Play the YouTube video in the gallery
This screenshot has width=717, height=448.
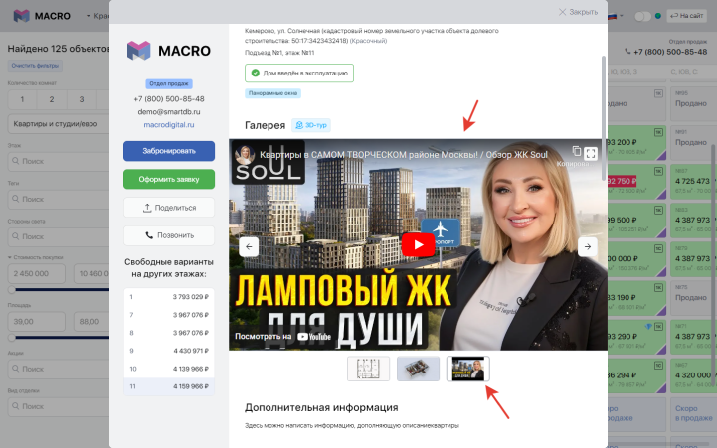click(418, 245)
